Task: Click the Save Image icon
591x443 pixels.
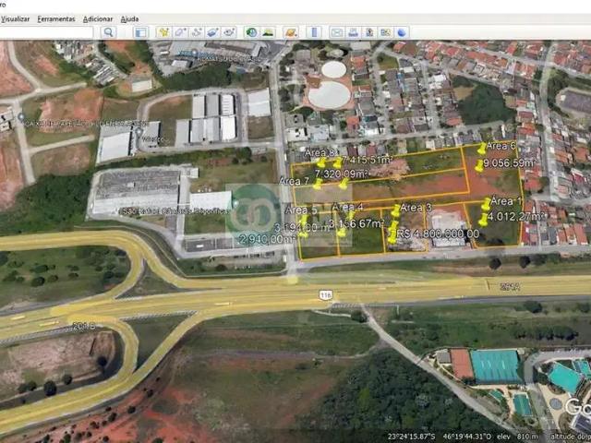Action: 369,32
